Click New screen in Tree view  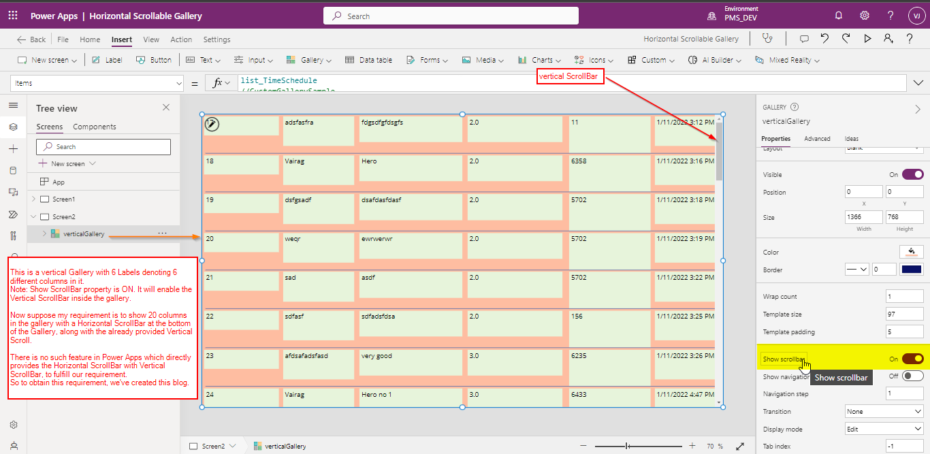pos(67,163)
